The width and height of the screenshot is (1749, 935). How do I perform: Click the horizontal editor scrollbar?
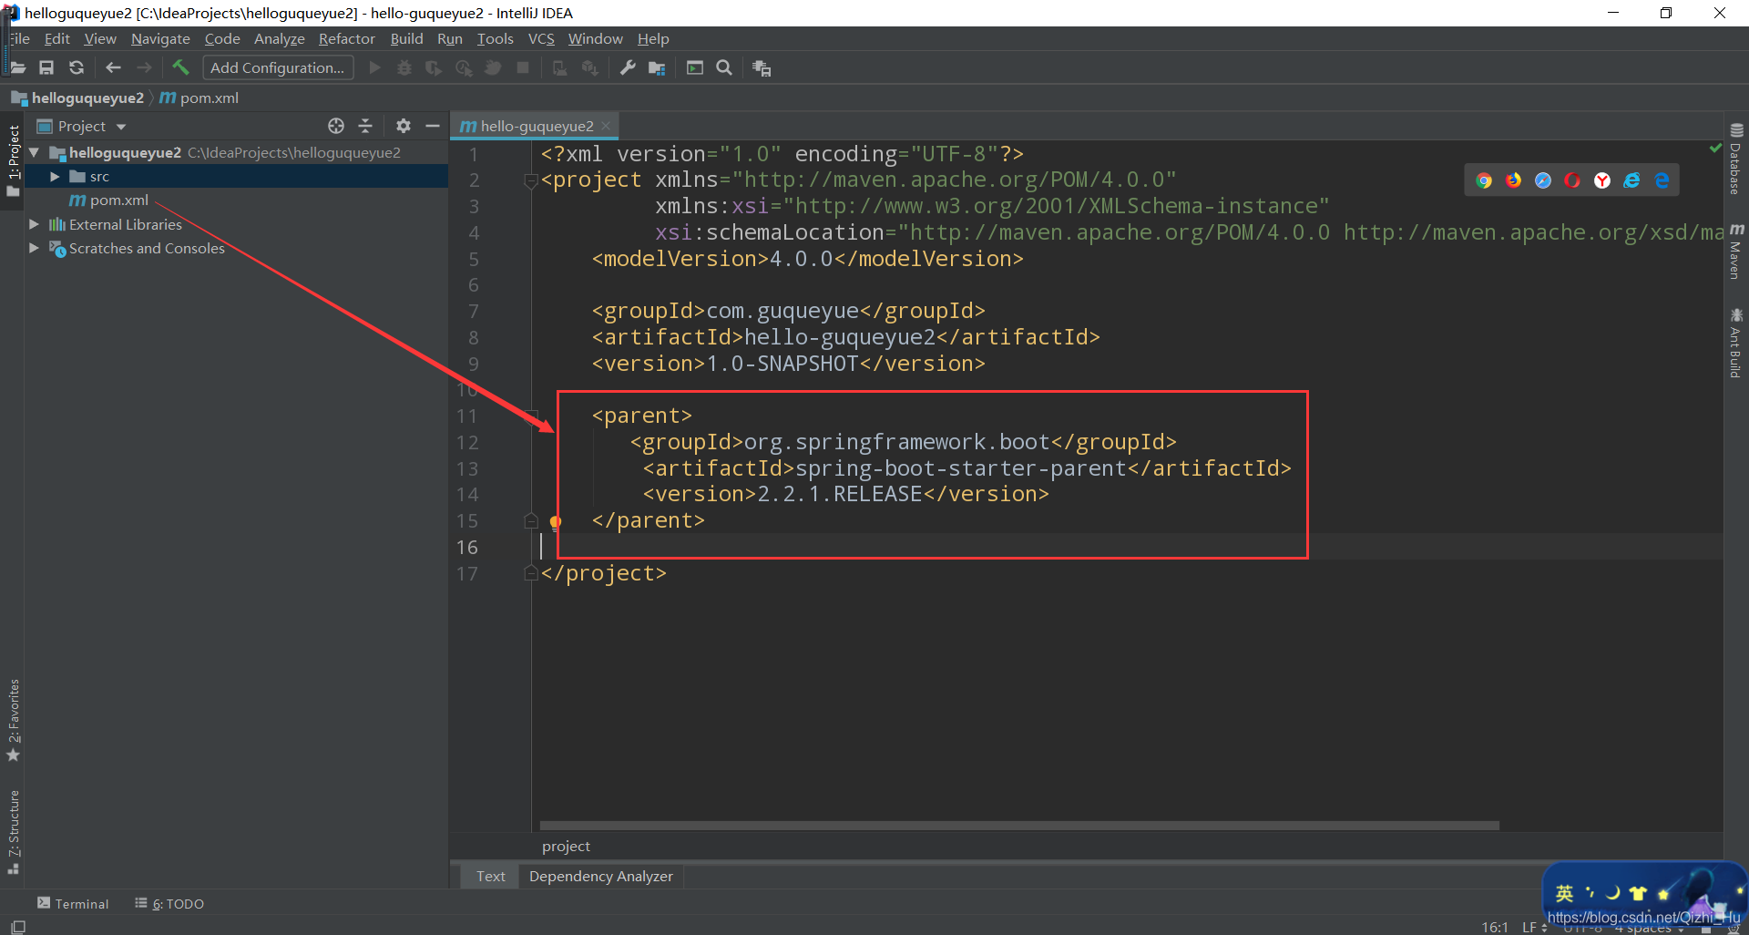point(1019,826)
